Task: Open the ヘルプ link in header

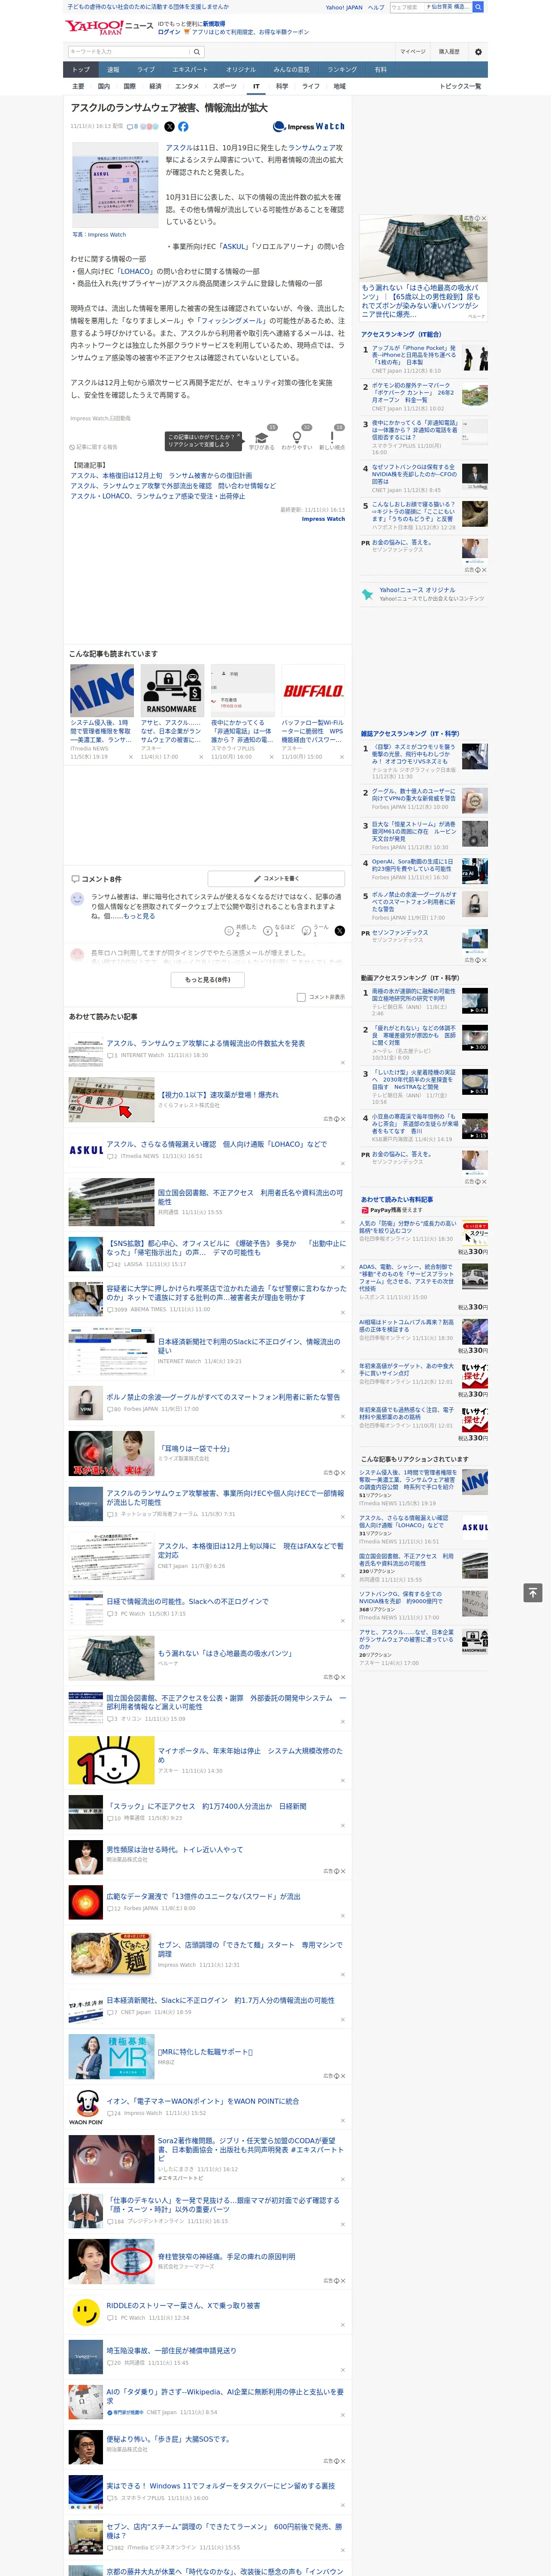Action: coord(375,7)
